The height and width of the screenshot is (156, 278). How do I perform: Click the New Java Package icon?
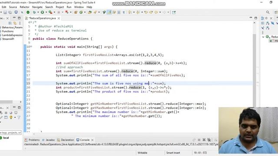coord(76,12)
